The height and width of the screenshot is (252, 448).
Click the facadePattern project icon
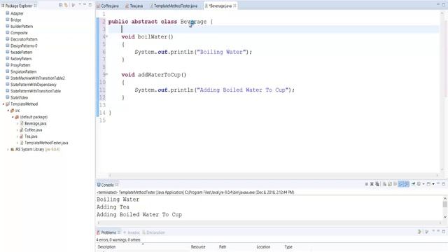click(8, 52)
